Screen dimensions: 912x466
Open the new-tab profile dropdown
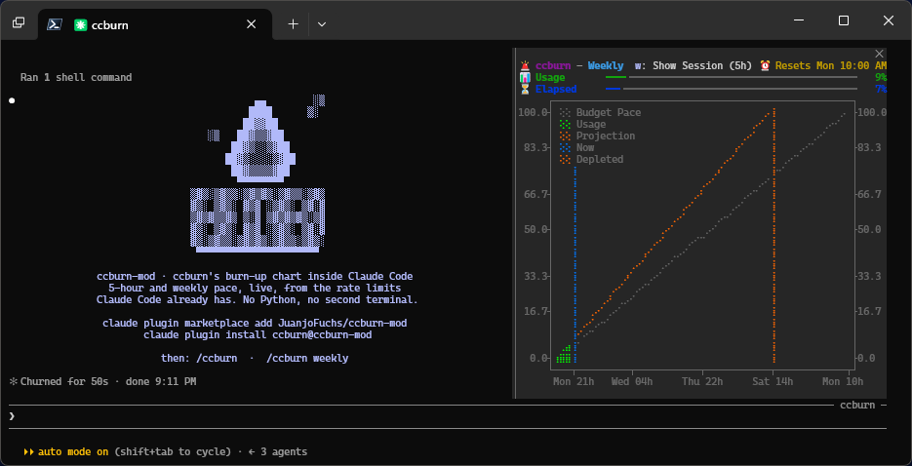321,24
